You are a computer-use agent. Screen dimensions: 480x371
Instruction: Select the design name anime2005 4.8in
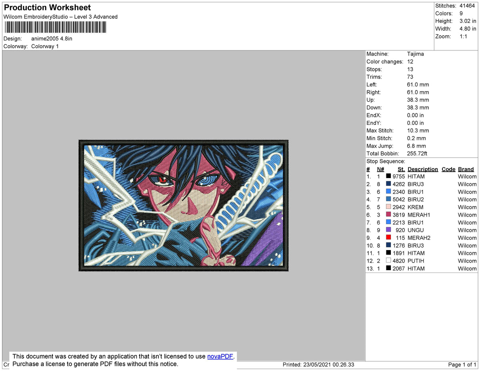[52, 38]
